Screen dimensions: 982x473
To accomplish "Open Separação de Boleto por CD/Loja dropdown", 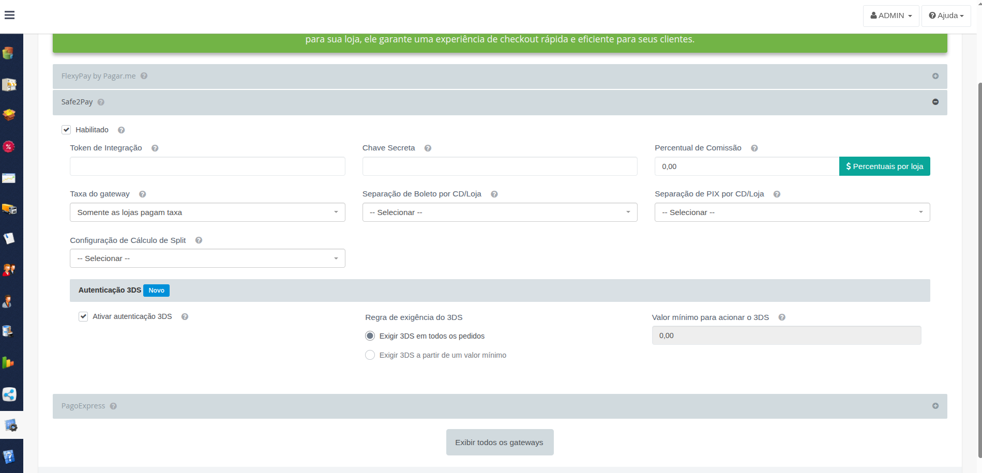I will pyautogui.click(x=500, y=212).
